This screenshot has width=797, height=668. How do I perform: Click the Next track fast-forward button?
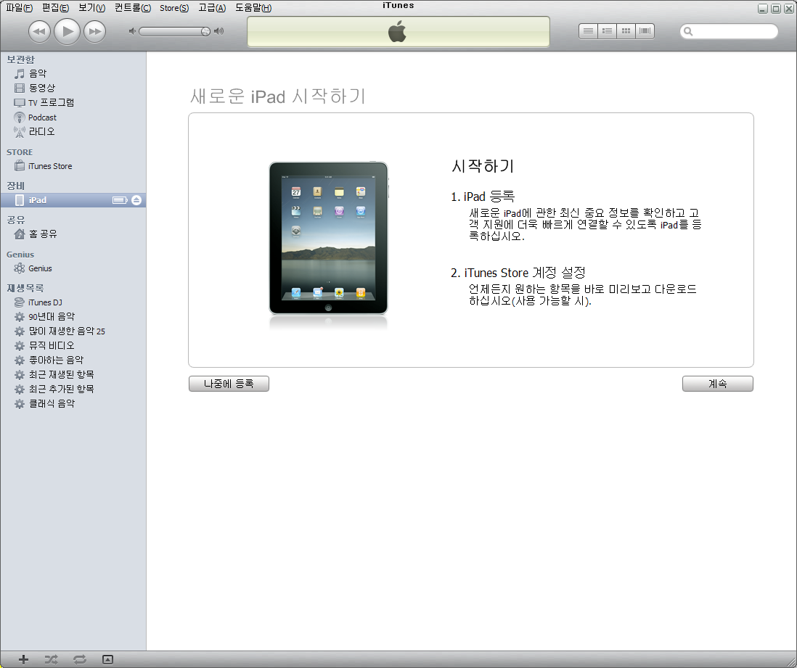[x=94, y=31]
